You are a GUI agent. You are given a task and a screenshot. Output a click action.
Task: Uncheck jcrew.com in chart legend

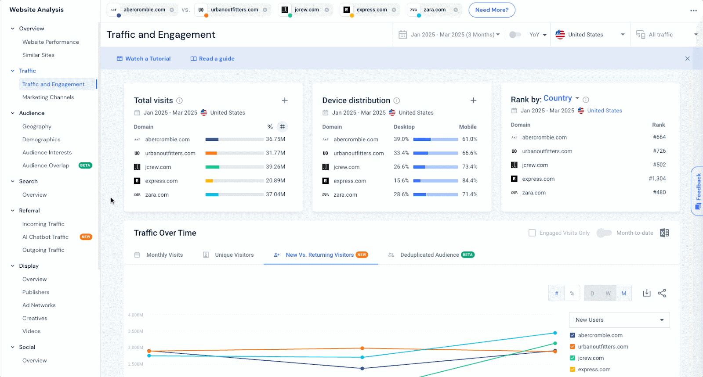[573, 358]
